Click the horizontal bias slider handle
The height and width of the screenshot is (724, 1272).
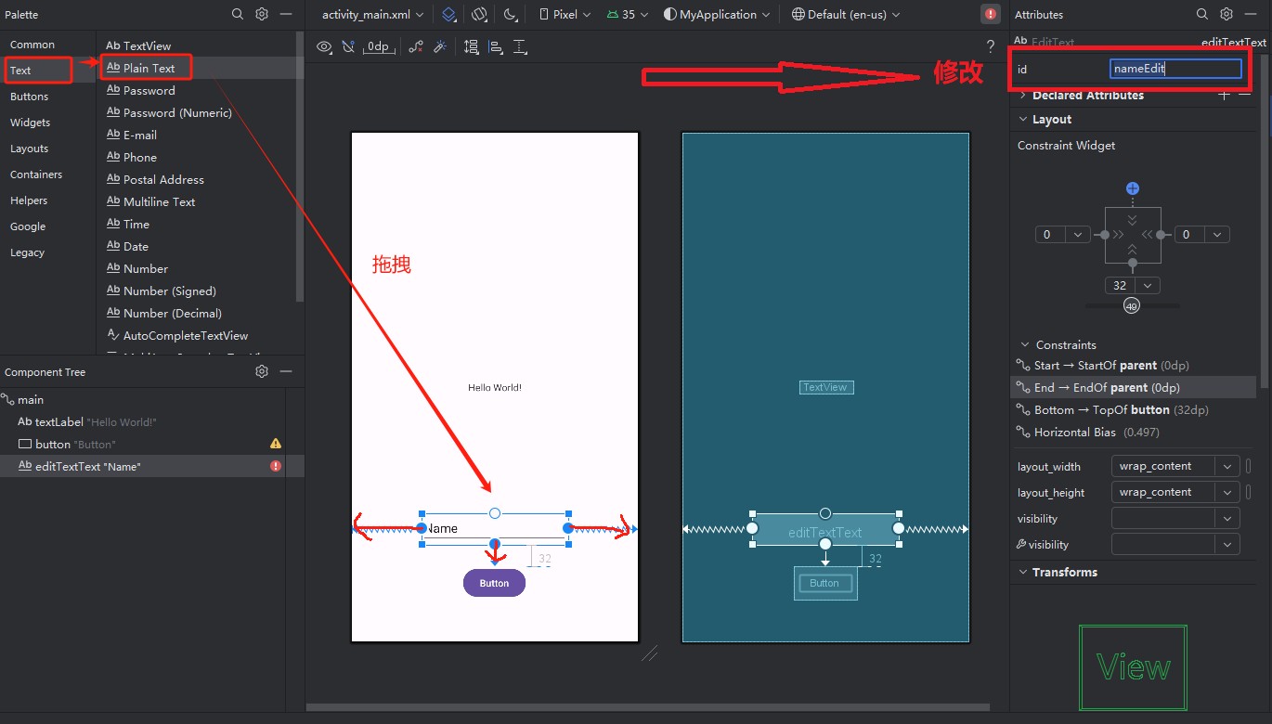click(1131, 306)
